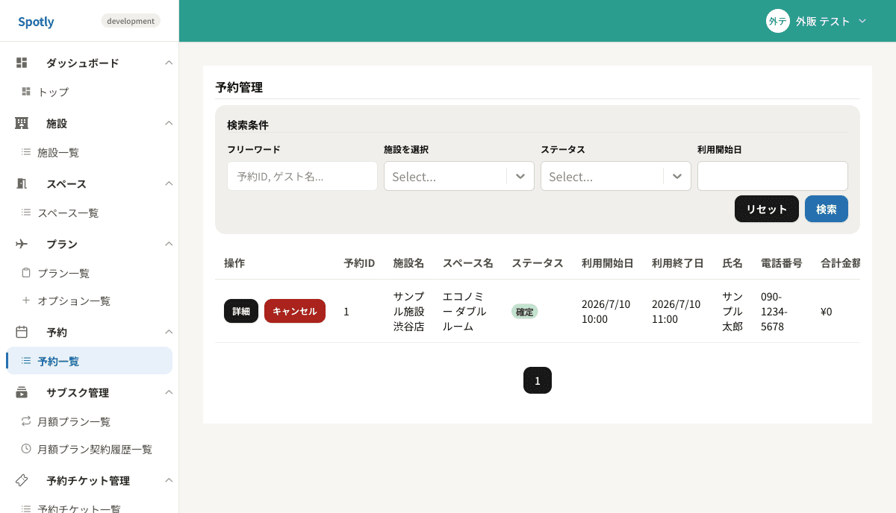Click the 利用開始日 column header
The image size is (896, 513).
point(608,263)
